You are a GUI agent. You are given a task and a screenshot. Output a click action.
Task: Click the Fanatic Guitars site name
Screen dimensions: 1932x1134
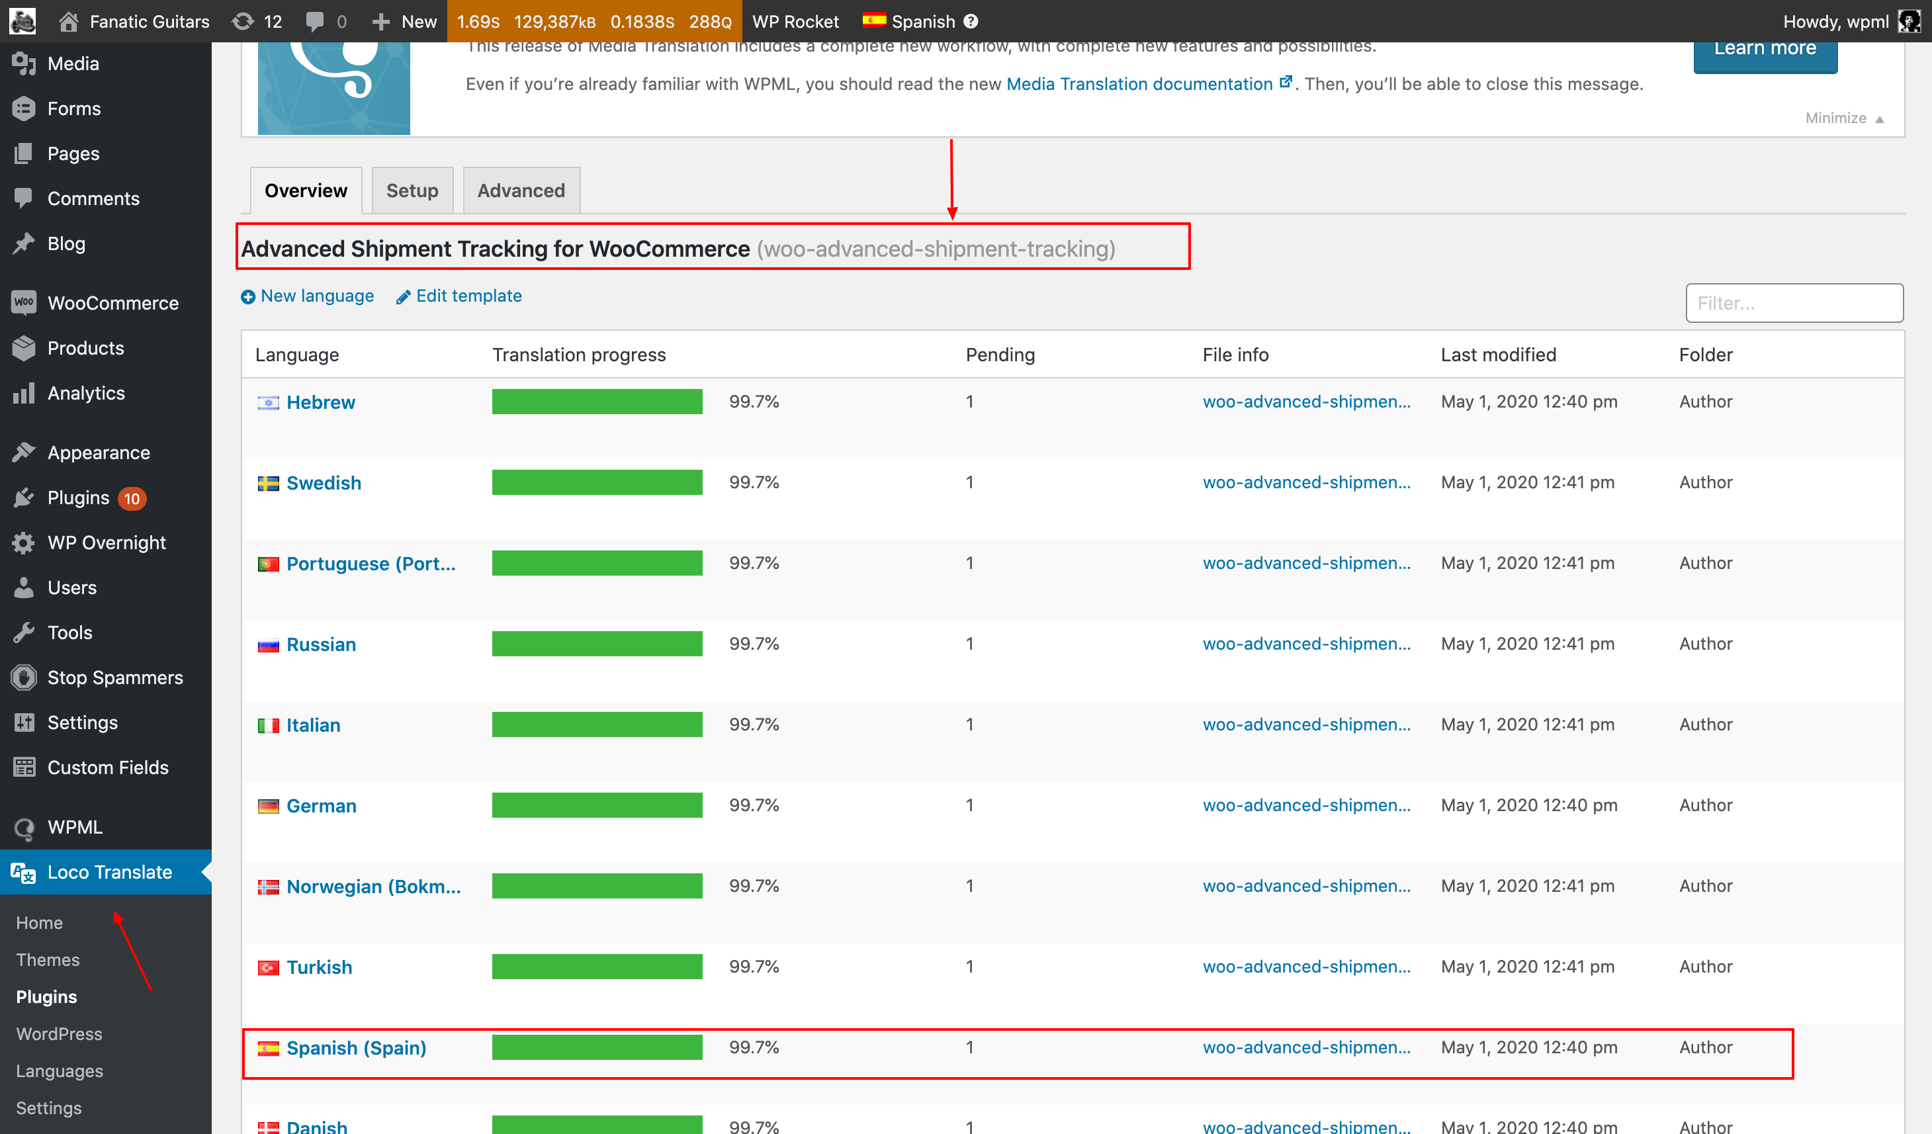[150, 21]
